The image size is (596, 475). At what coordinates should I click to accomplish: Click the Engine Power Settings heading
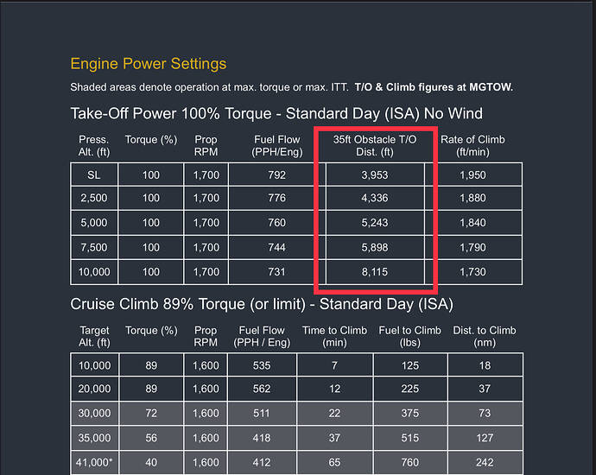148,64
